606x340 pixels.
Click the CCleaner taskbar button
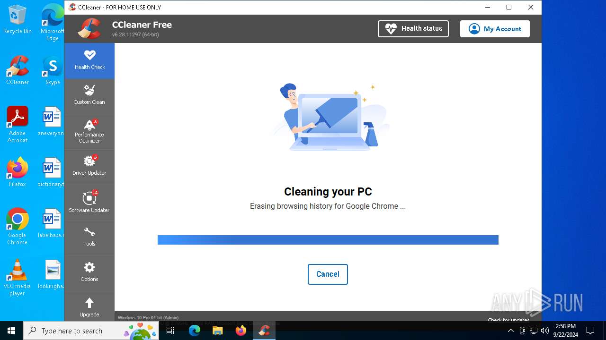(x=264, y=331)
